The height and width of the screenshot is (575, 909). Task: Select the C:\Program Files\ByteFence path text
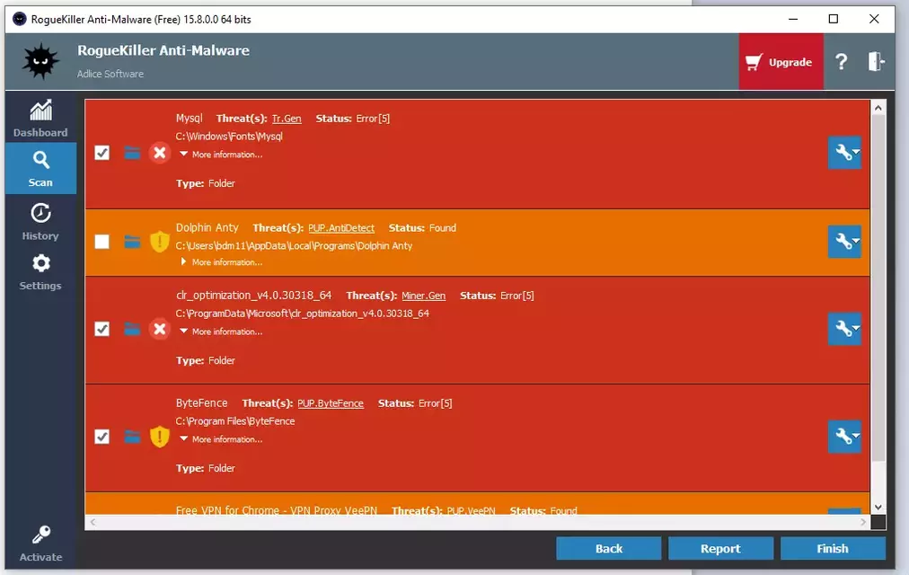235,421
